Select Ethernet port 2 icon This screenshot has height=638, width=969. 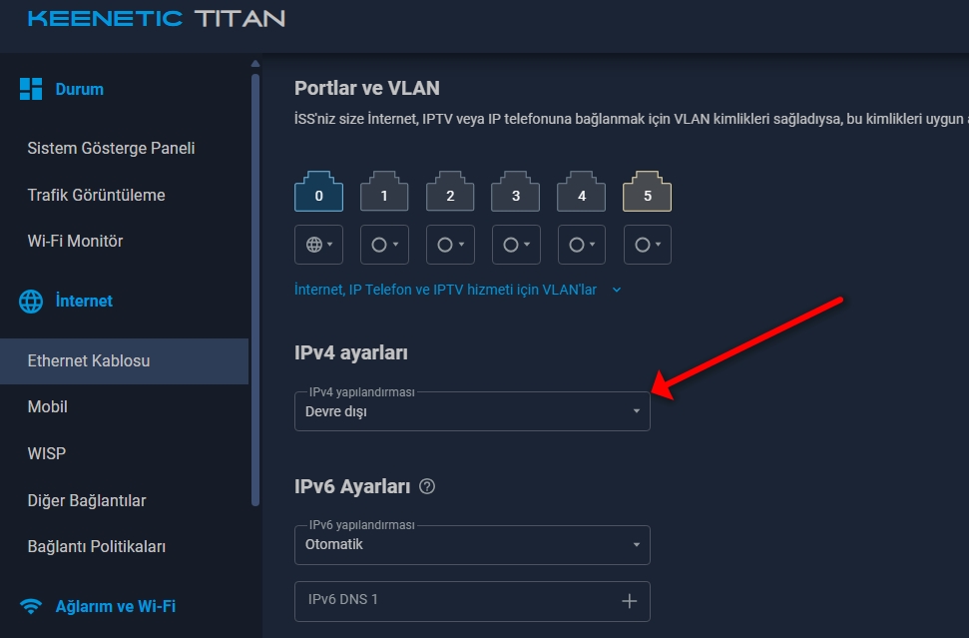tap(450, 192)
